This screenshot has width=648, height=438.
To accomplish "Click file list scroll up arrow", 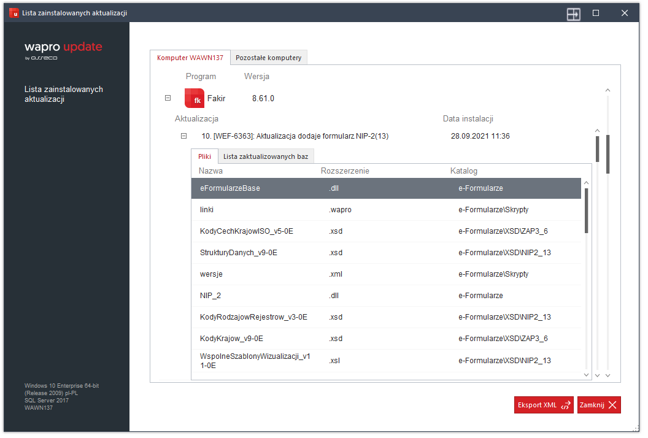I will (587, 183).
